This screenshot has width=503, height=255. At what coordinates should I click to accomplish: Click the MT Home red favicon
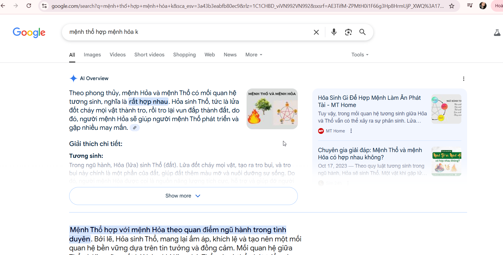(x=321, y=131)
